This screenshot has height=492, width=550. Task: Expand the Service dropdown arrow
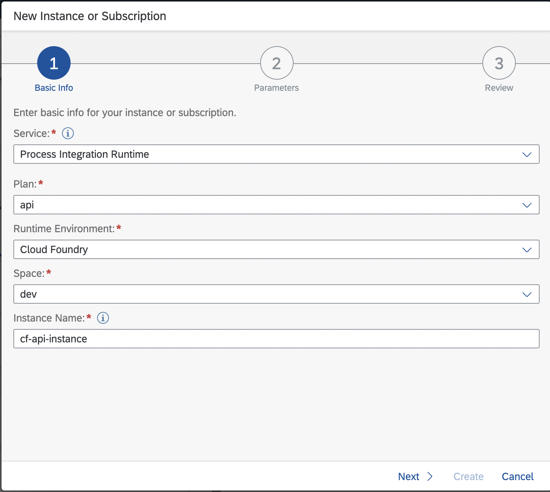(x=527, y=154)
